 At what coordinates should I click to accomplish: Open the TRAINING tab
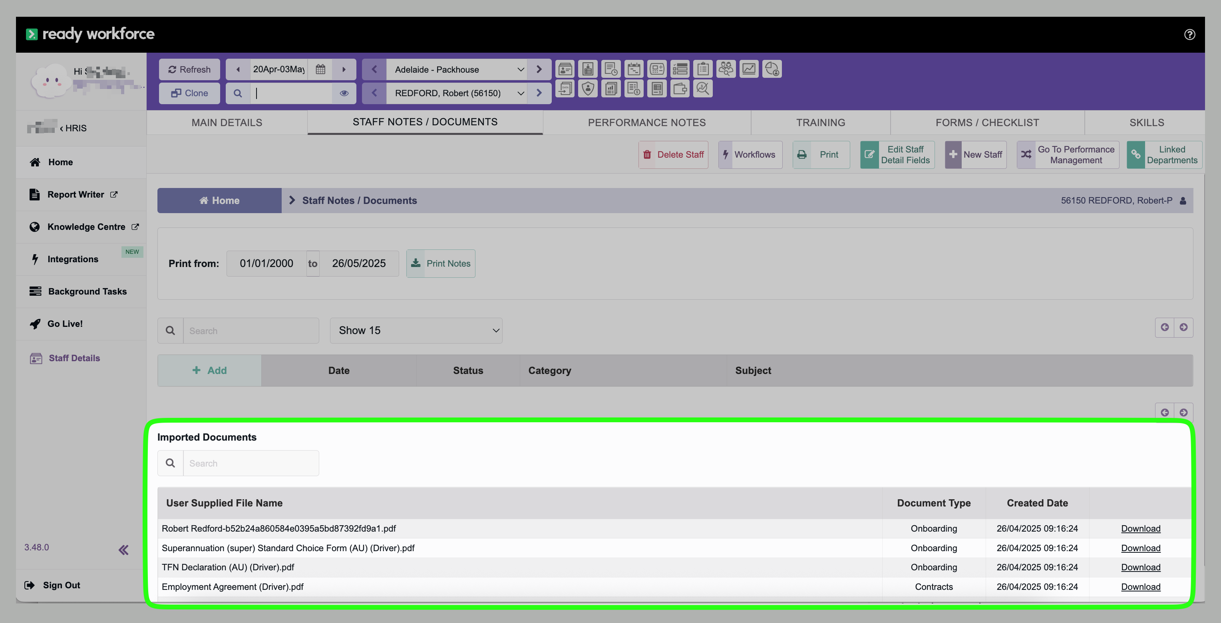pyautogui.click(x=821, y=123)
